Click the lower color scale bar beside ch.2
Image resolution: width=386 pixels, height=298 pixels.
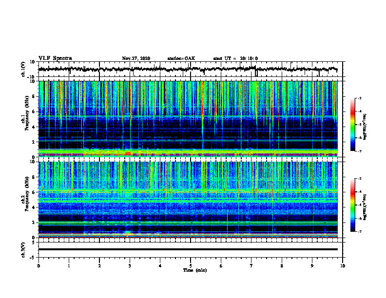pos(352,205)
